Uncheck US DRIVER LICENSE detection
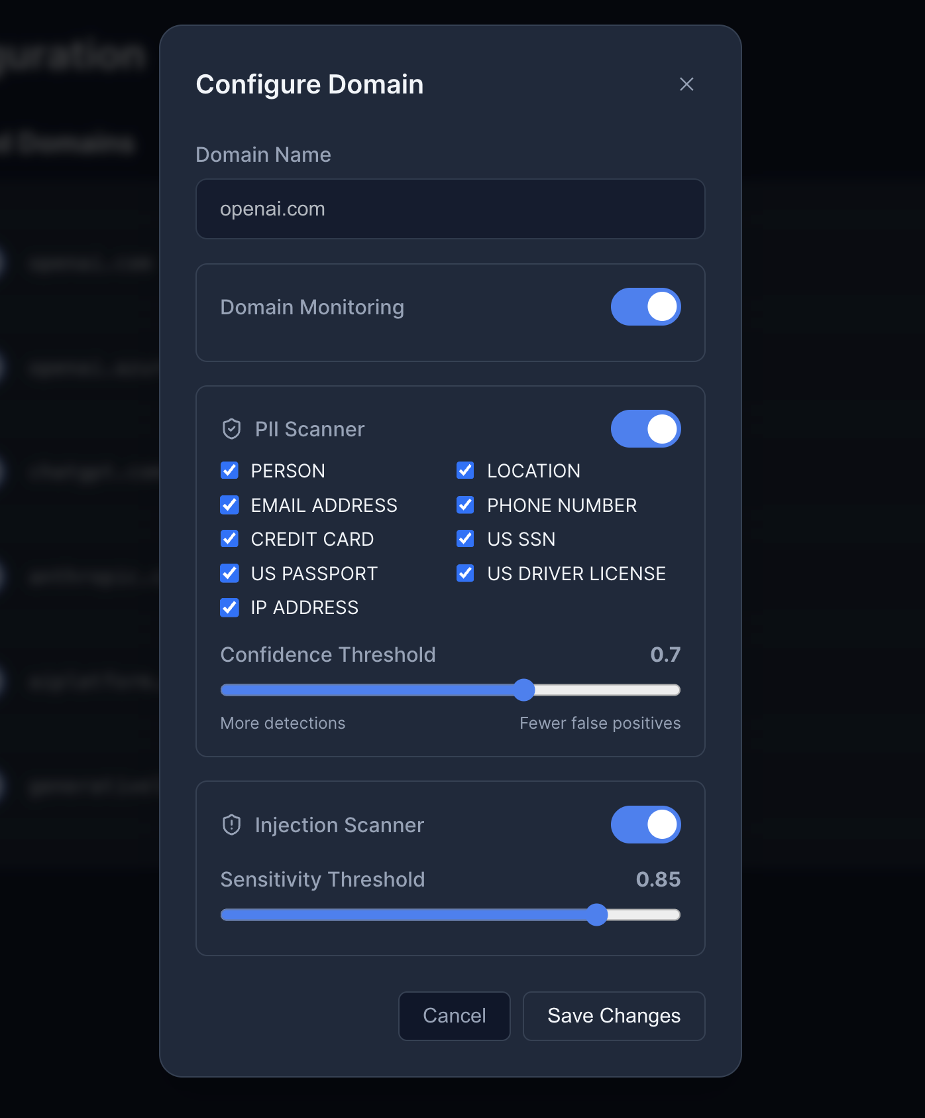The height and width of the screenshot is (1118, 925). click(465, 573)
